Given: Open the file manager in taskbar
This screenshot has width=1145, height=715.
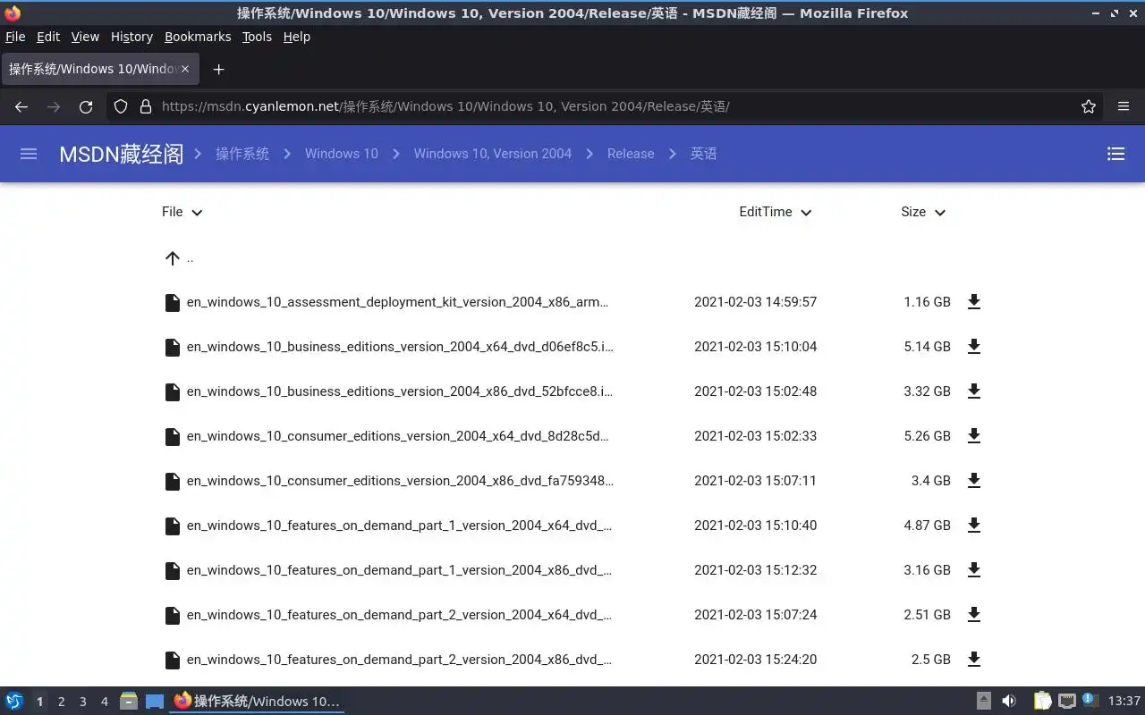Looking at the screenshot, I should click(x=129, y=702).
